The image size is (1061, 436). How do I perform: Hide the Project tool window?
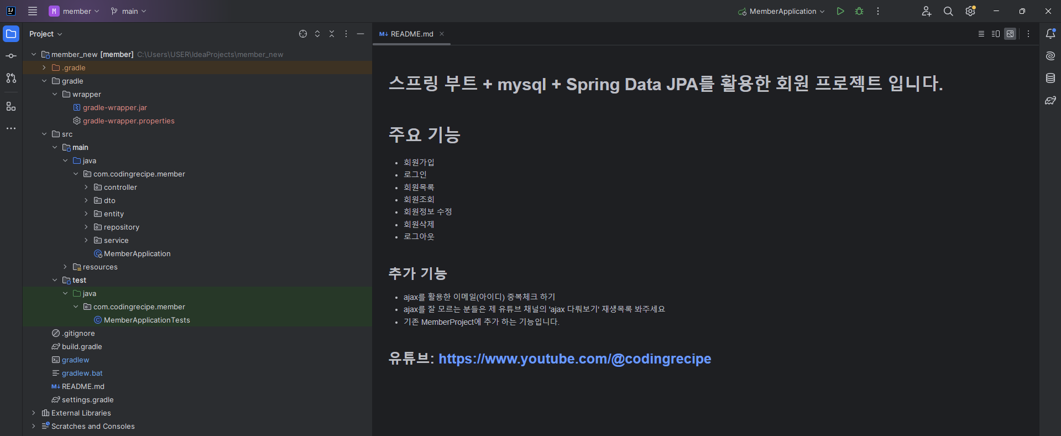pos(360,34)
